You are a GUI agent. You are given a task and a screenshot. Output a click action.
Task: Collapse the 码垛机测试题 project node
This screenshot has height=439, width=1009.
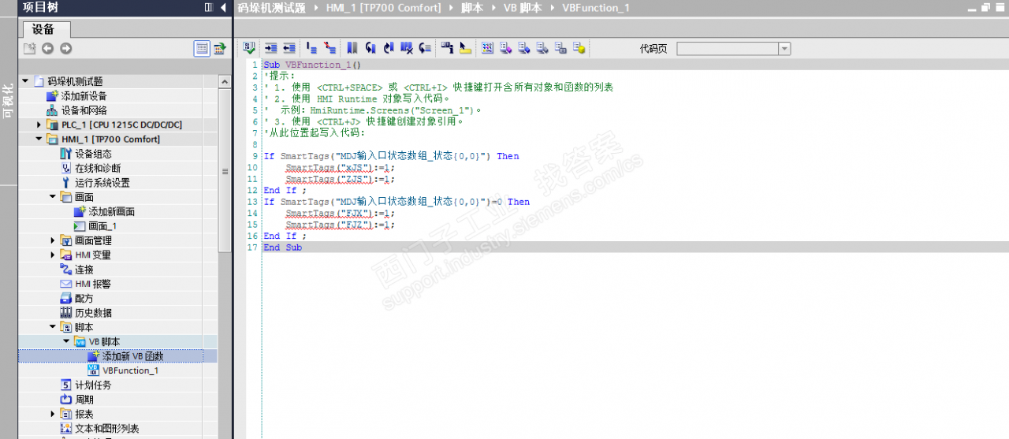coord(25,80)
